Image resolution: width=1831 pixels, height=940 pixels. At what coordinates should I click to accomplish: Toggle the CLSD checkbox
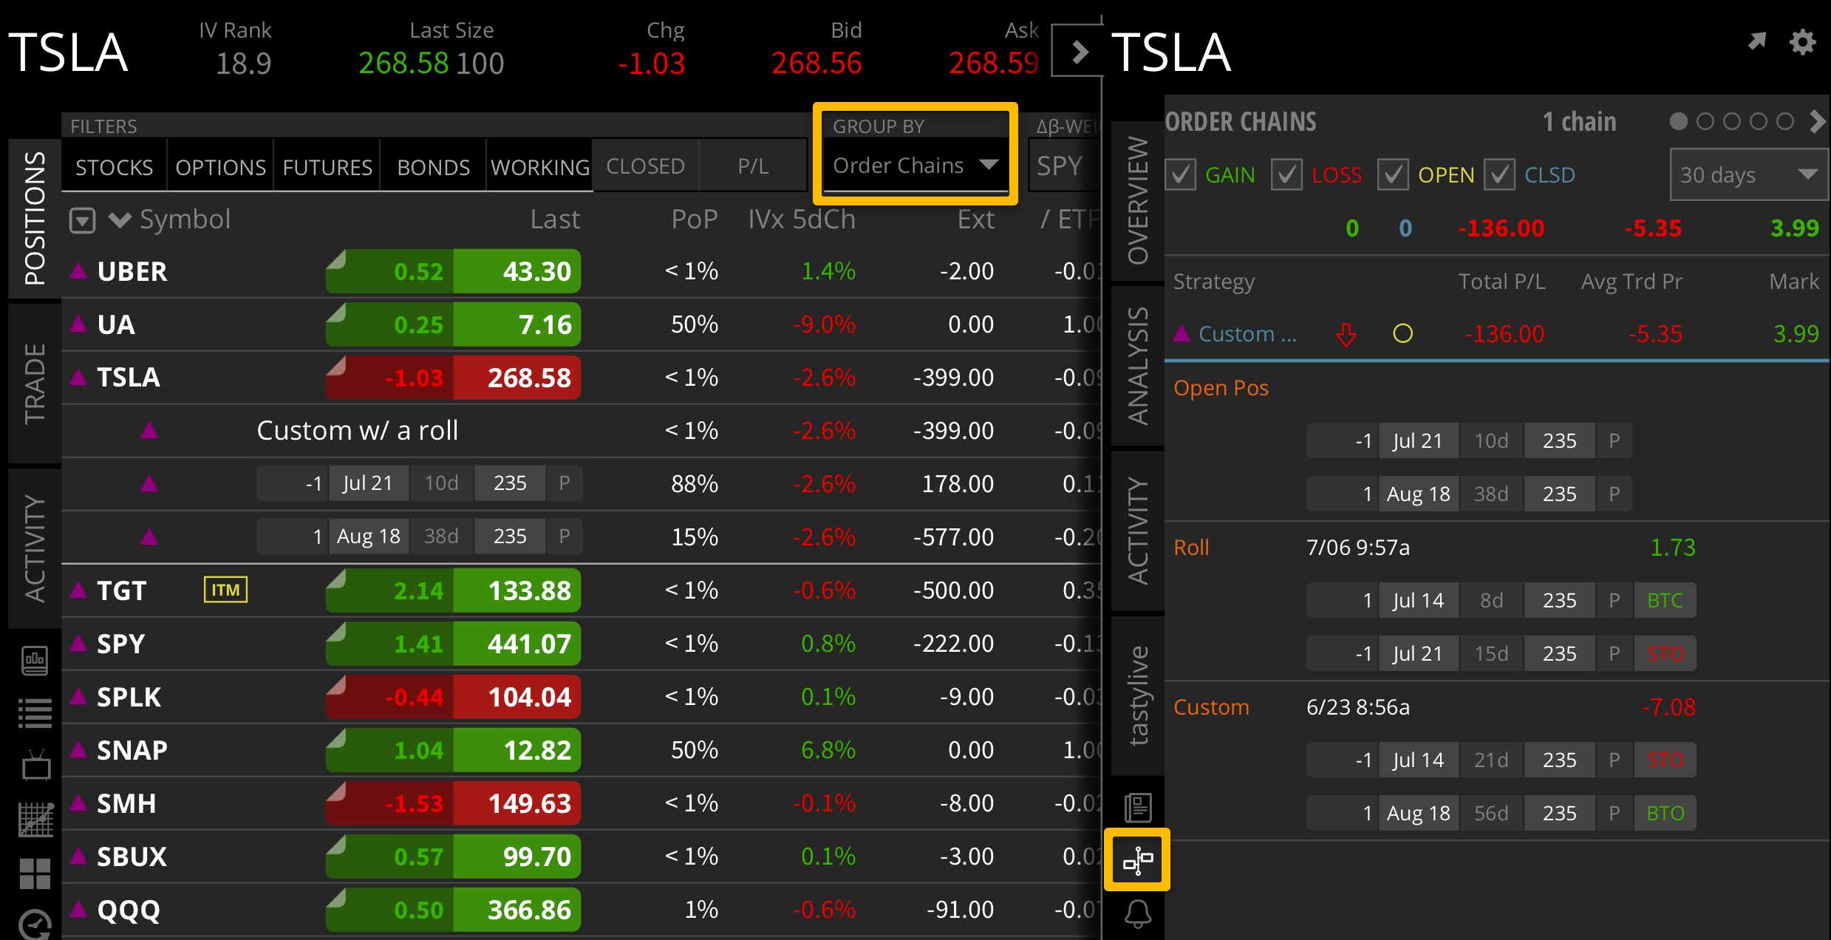[x=1499, y=174]
